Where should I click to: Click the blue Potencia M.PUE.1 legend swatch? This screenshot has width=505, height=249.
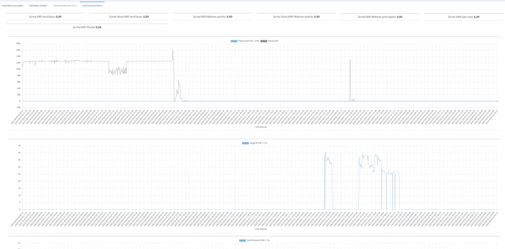click(x=234, y=41)
